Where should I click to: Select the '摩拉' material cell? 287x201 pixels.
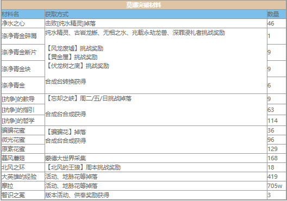point(23,186)
